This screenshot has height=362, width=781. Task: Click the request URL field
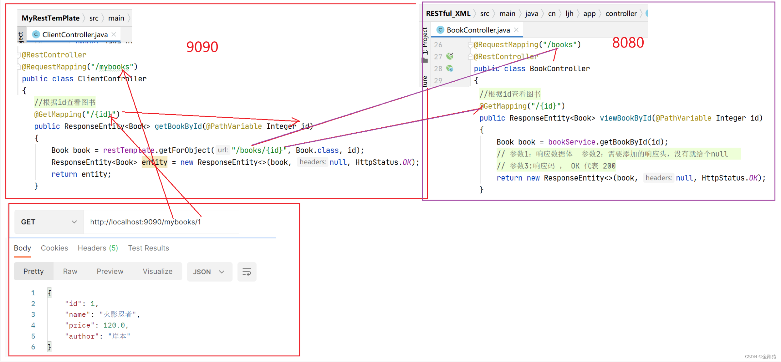(161, 222)
